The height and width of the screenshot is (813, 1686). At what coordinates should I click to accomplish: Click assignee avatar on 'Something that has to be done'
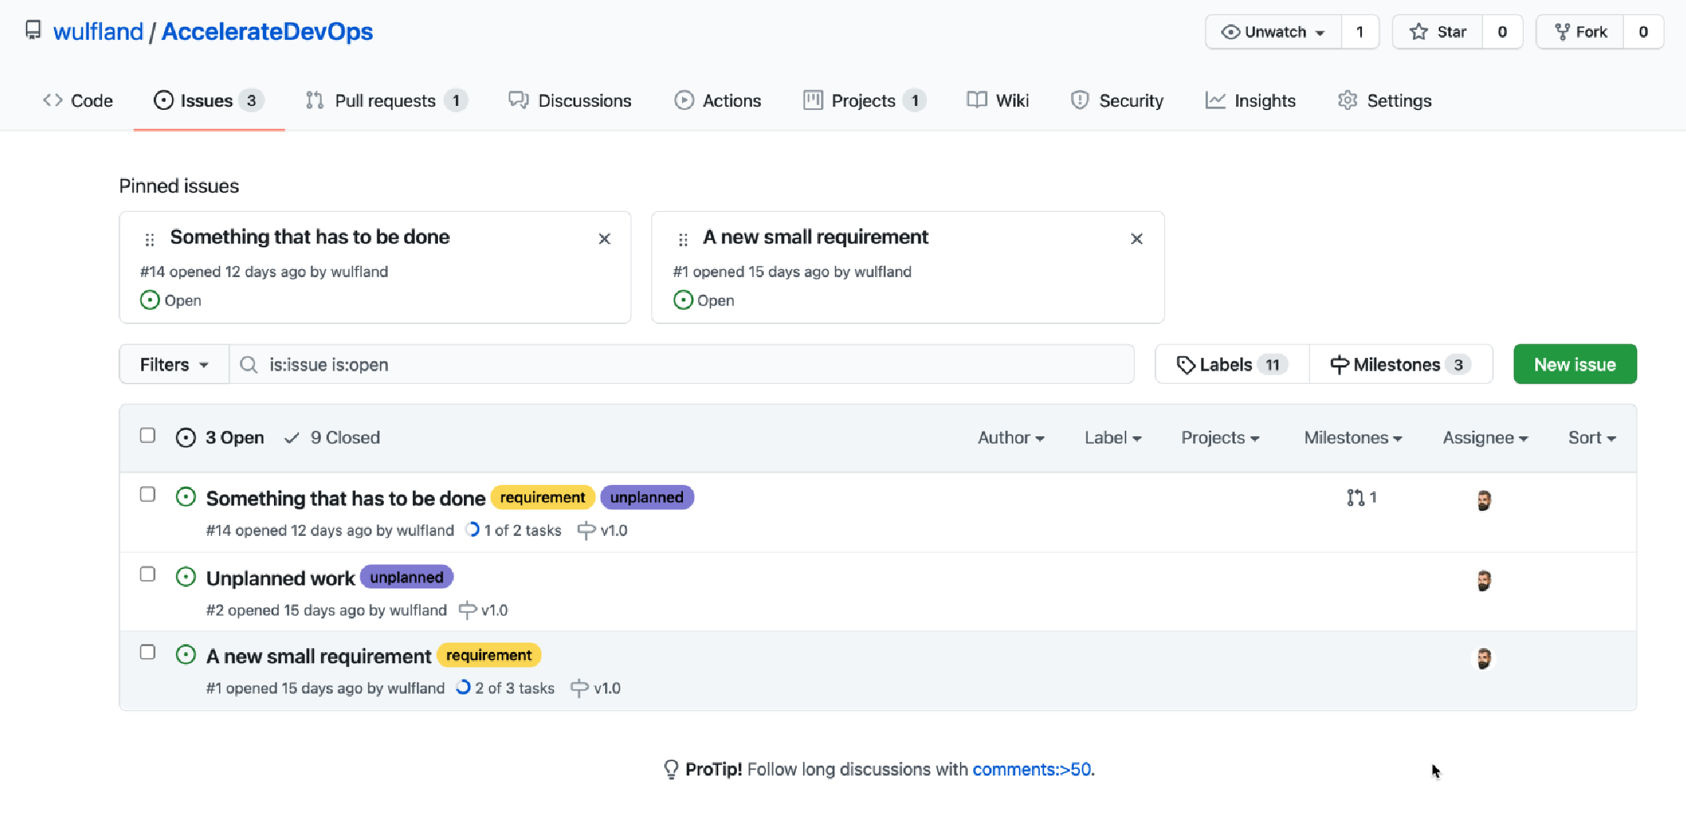click(x=1483, y=500)
